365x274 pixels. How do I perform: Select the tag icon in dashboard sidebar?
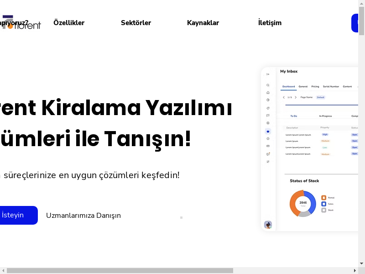pos(268,108)
